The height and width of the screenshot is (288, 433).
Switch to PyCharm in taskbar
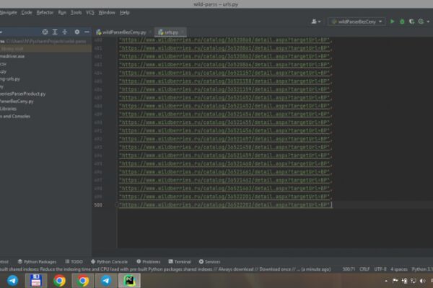(x=129, y=281)
